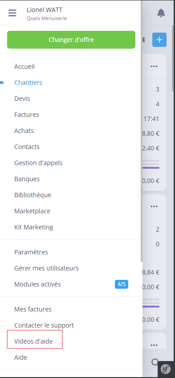Open the Devis section
Viewport: 175px width, 378px height.
pos(22,99)
